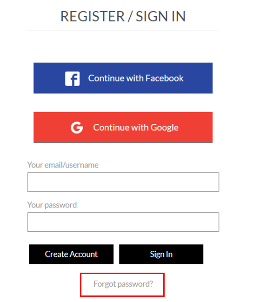Click the black Sign In button
Screen dimensions: 253x302
[x=161, y=254]
